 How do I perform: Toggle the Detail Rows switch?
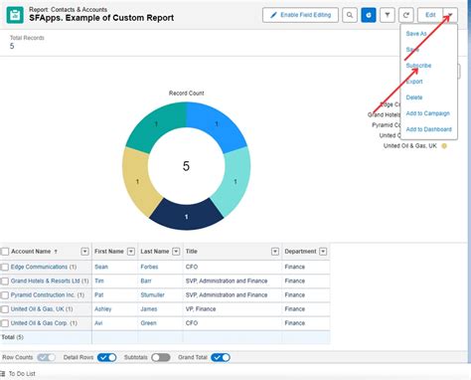[x=107, y=357]
